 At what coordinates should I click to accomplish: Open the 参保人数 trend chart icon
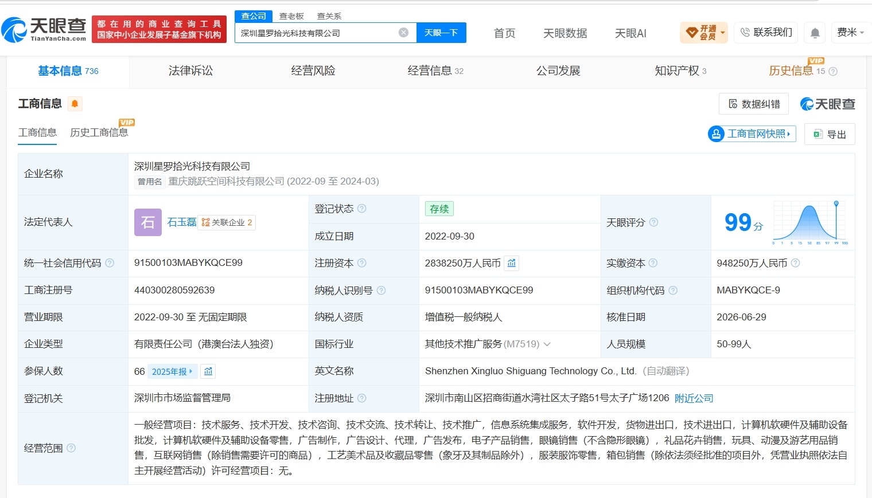(208, 371)
